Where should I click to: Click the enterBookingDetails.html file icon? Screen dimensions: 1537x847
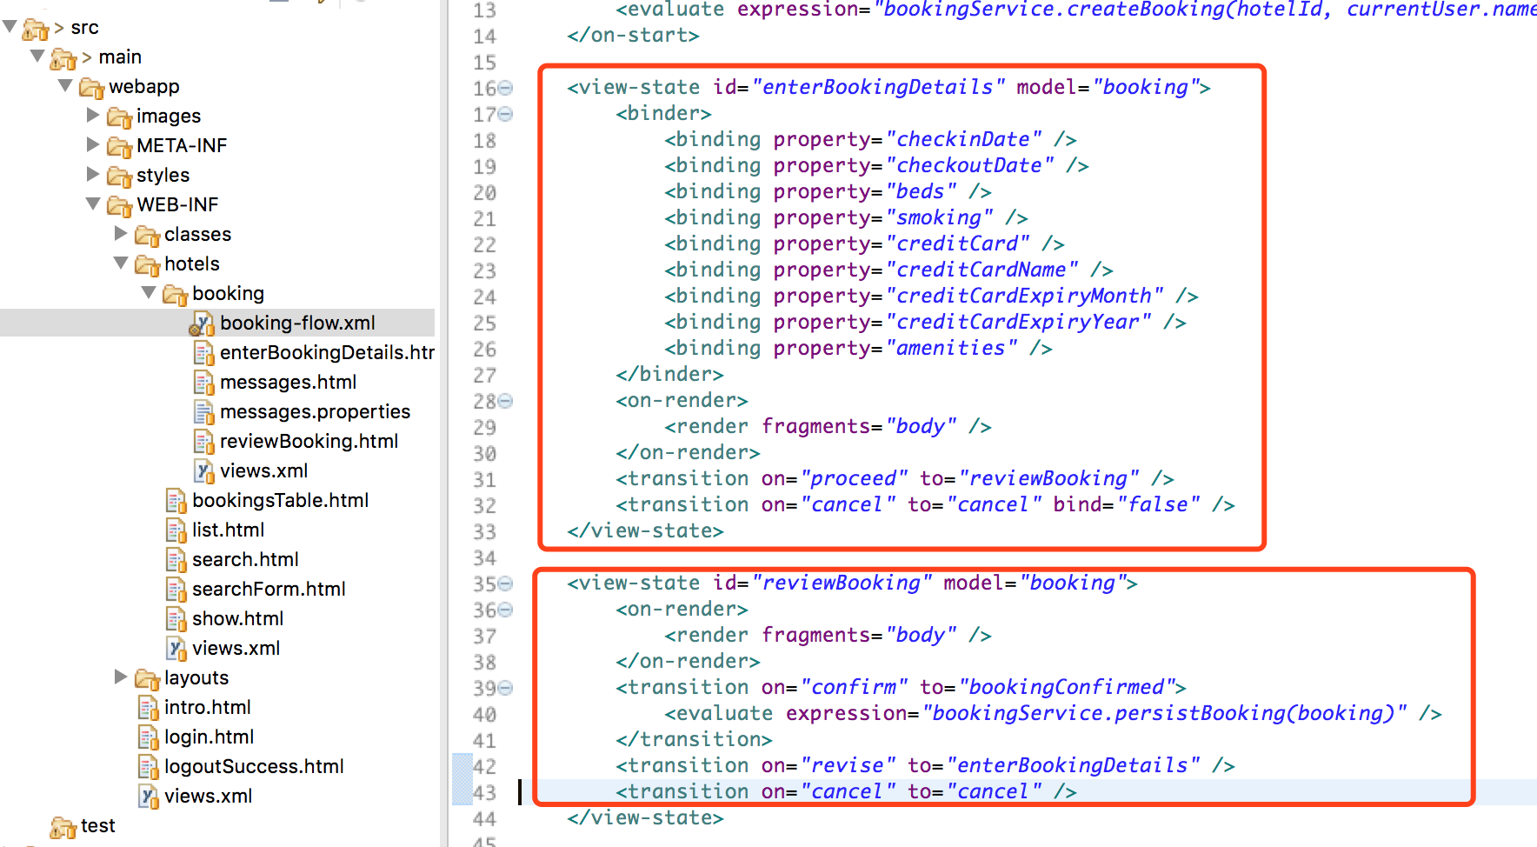(205, 352)
